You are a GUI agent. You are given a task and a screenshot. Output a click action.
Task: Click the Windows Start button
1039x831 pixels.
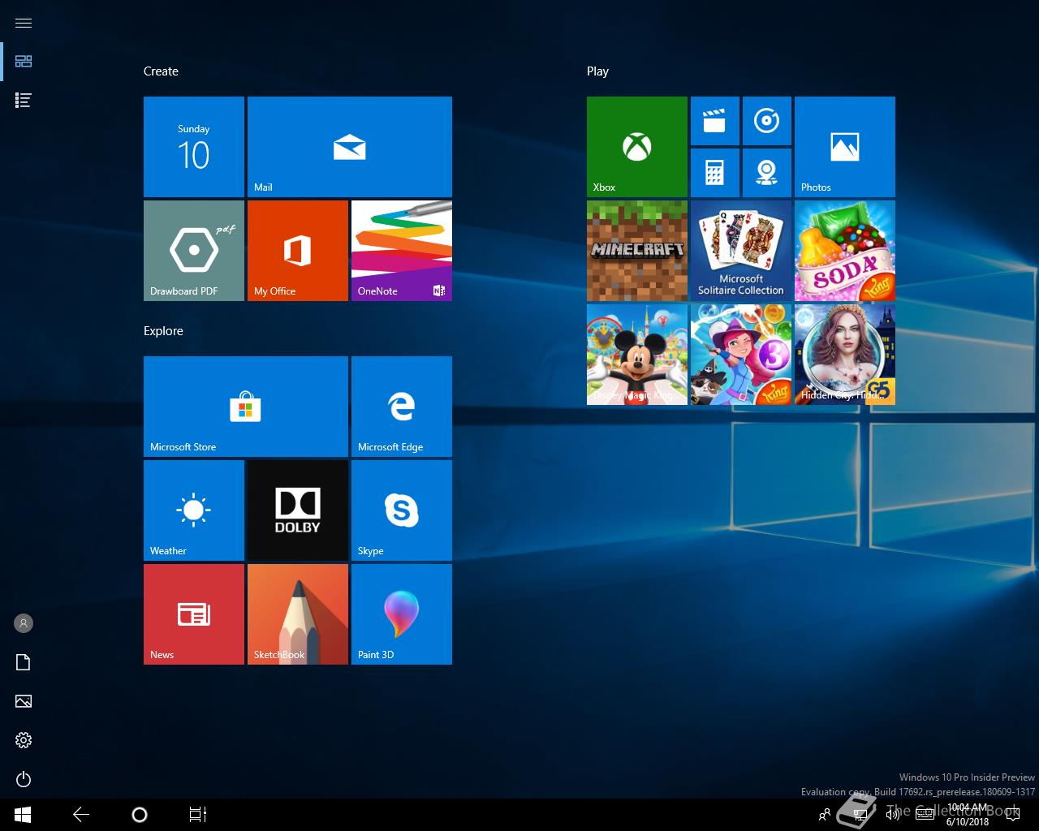23,815
